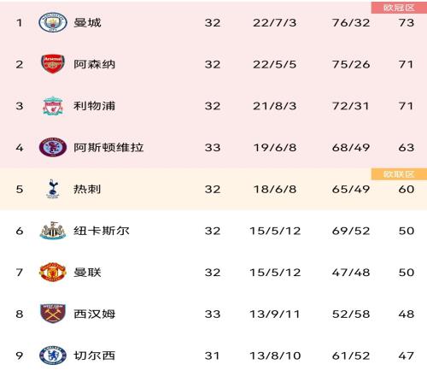Viewport: 427px width, 376px height.
Task: Click the West Ham hammers crest
Action: [53, 314]
